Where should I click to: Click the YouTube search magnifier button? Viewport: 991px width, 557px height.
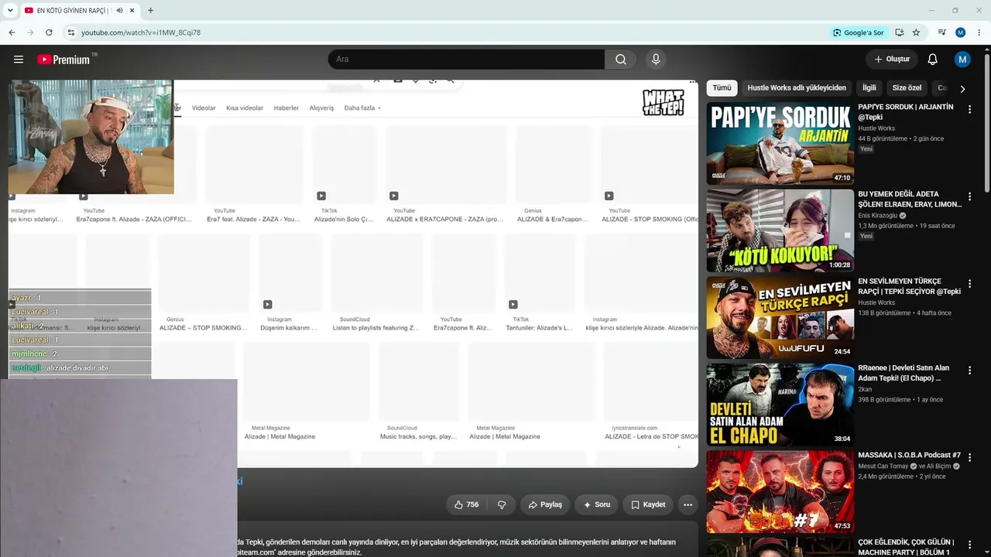621,60
